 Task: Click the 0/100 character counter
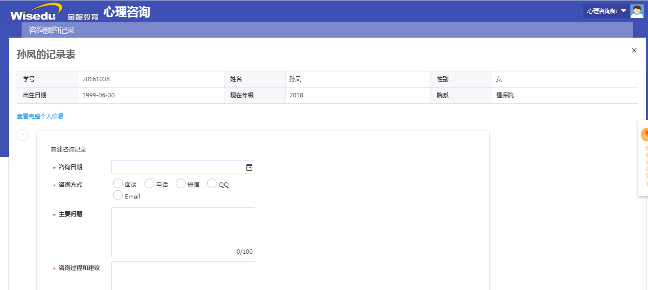[244, 252]
